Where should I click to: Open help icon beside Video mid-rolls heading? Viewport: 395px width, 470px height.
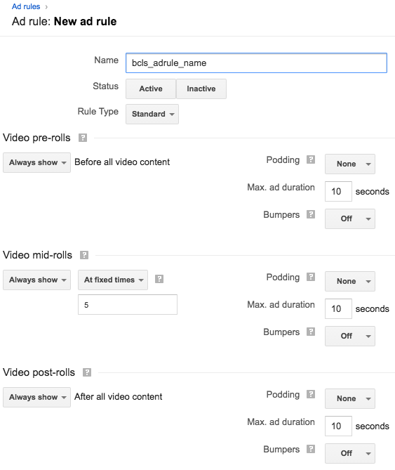pos(84,255)
